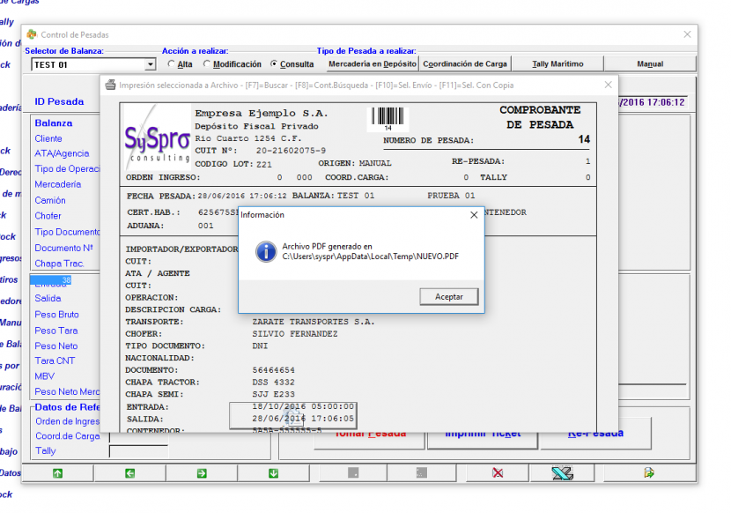Navigate to the first record using the up arrow
The width and height of the screenshot is (731, 513).
tap(58, 473)
